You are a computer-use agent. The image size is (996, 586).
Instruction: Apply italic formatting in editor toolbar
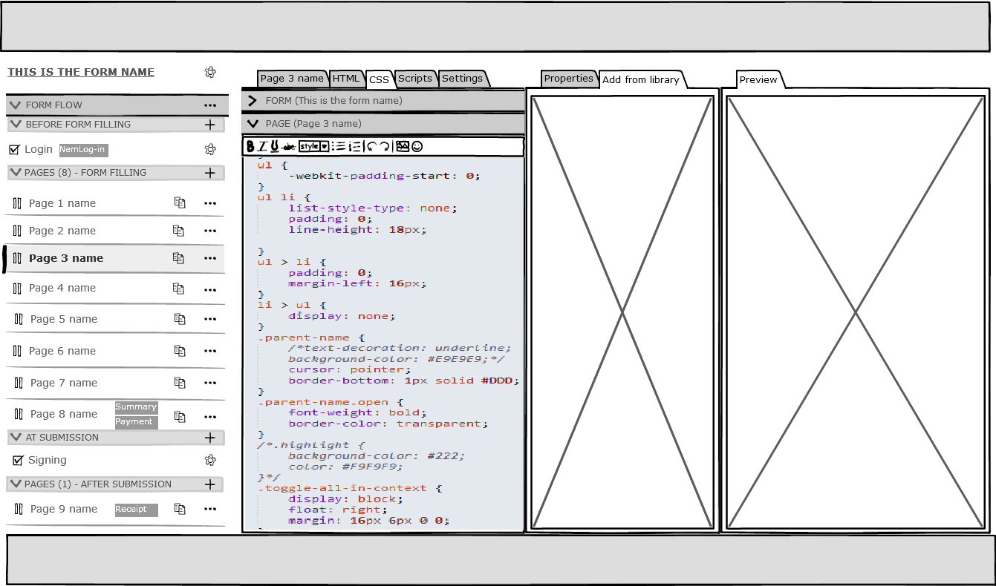[262, 147]
